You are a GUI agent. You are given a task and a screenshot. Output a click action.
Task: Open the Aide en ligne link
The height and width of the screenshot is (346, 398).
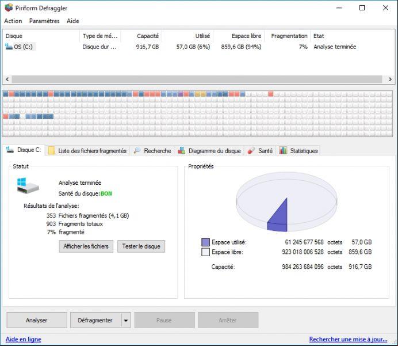pos(24,339)
